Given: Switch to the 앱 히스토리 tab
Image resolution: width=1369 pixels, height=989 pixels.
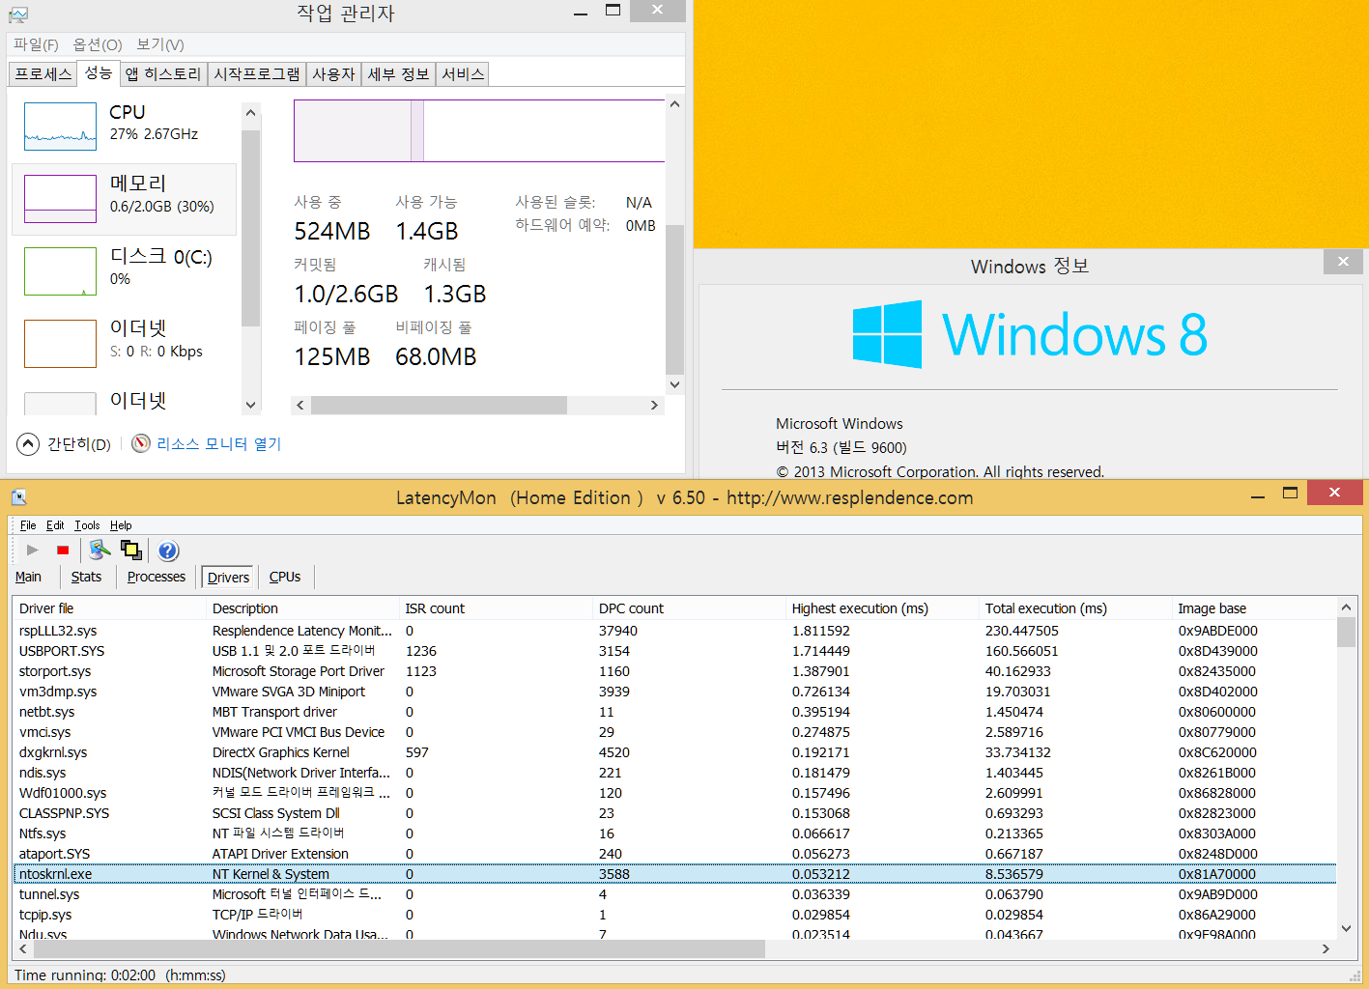Looking at the screenshot, I should (163, 74).
